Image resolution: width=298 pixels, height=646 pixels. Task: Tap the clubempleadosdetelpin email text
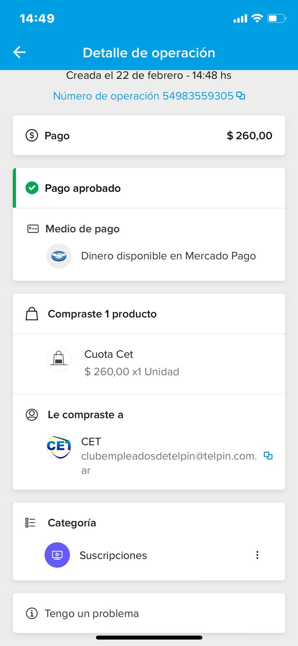[169, 457]
